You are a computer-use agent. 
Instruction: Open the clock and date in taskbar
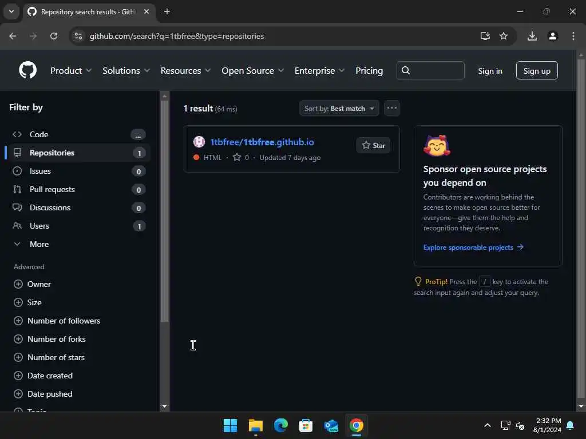pyautogui.click(x=547, y=425)
